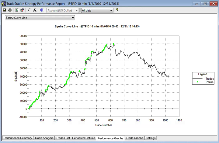The height and width of the screenshot is (143, 219).
Task: Open the All data range dropdown
Action: 97,10
